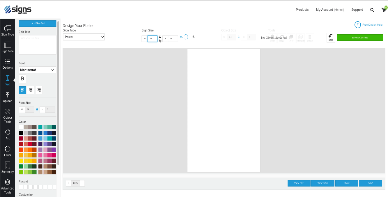Open the Summary panel icon
The height and width of the screenshot is (197, 388).
pos(8,167)
